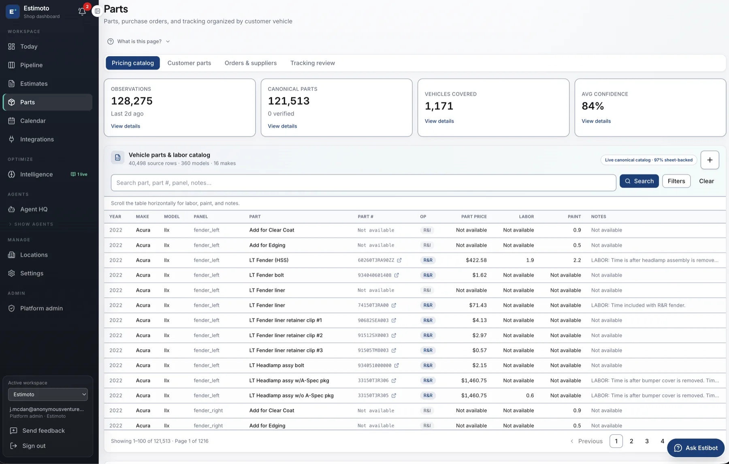Viewport: 729px width, 464px height.
Task: Open the Active workspace dropdown
Action: pyautogui.click(x=48, y=394)
